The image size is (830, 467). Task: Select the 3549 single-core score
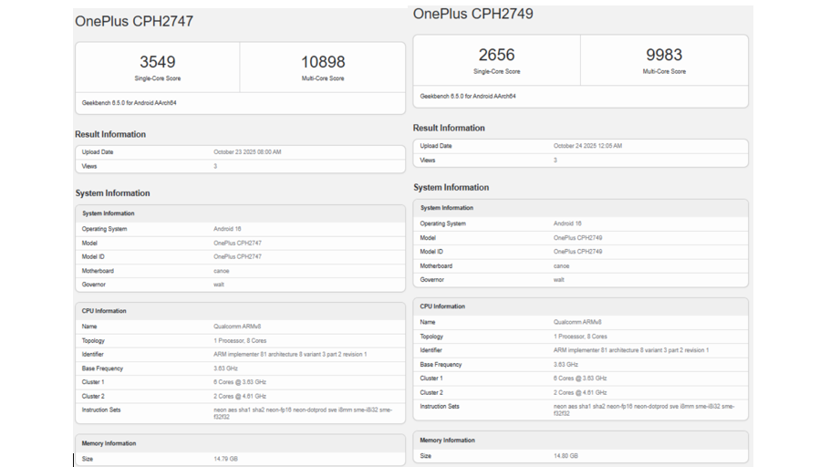(157, 62)
